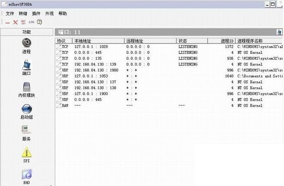Screen dimensions: 284x186
Task: Open the 启动组 startup group icon
Action: click(x=27, y=112)
